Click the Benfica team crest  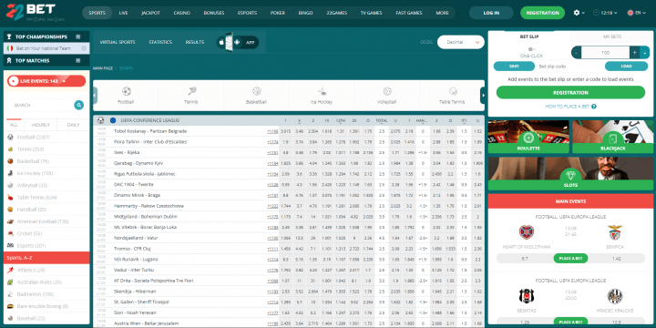pyautogui.click(x=615, y=232)
